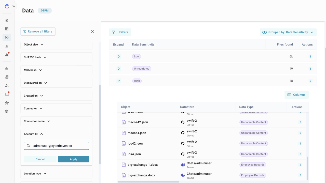Click the Apply button

click(73, 159)
